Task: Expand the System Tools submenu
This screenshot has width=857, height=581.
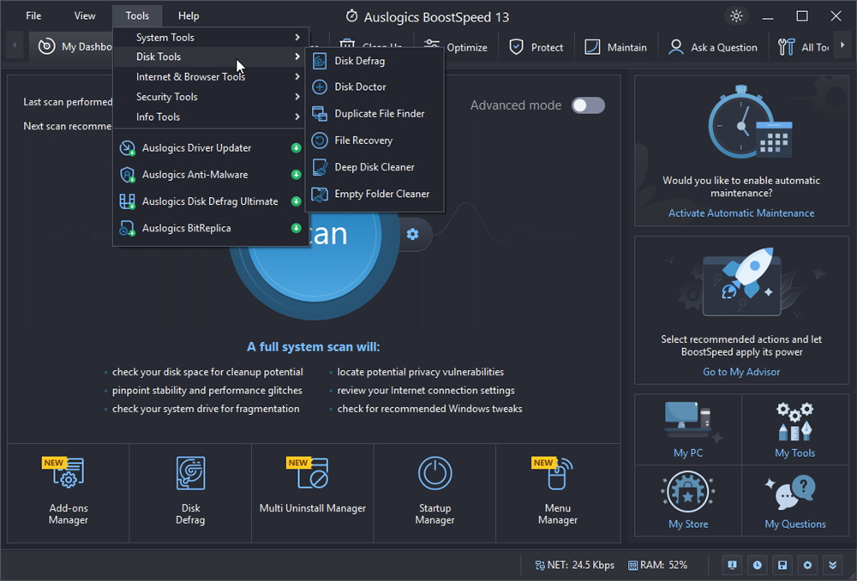Action: [165, 37]
